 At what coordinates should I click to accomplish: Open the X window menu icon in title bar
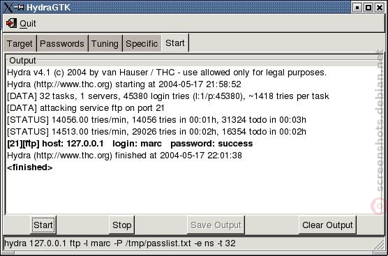pos(8,8)
